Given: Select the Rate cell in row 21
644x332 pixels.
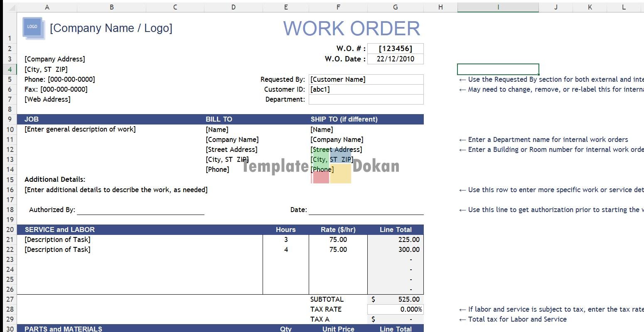Looking at the screenshot, I should 338,239.
